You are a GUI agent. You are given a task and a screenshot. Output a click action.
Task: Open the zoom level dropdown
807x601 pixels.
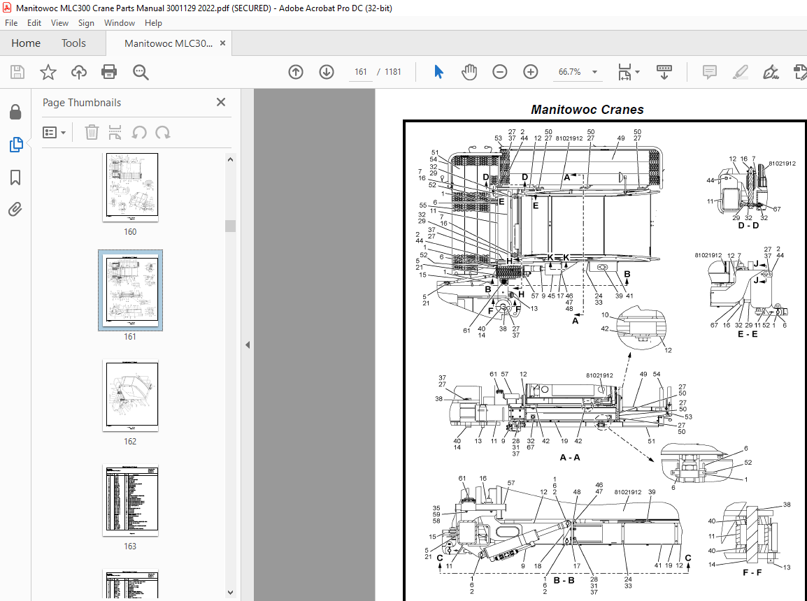(x=594, y=72)
